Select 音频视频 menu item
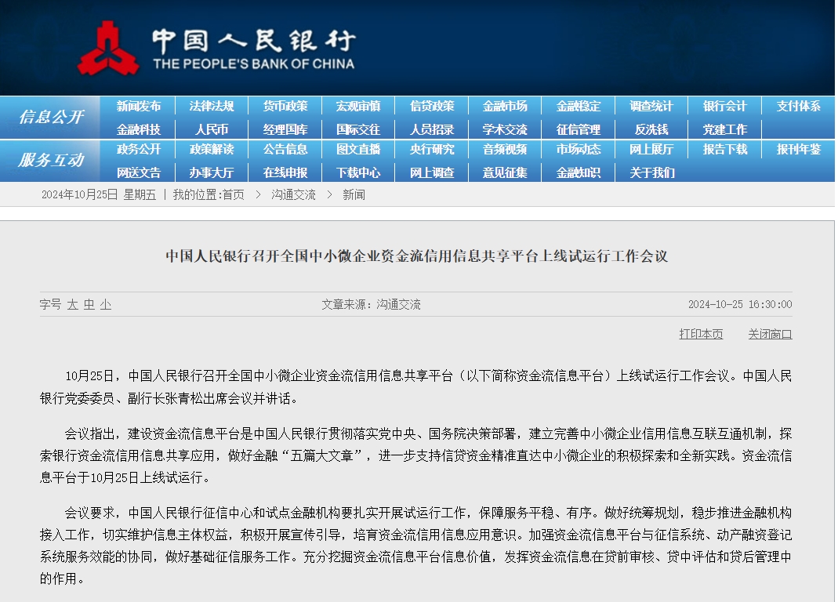The width and height of the screenshot is (838, 602). 505,149
